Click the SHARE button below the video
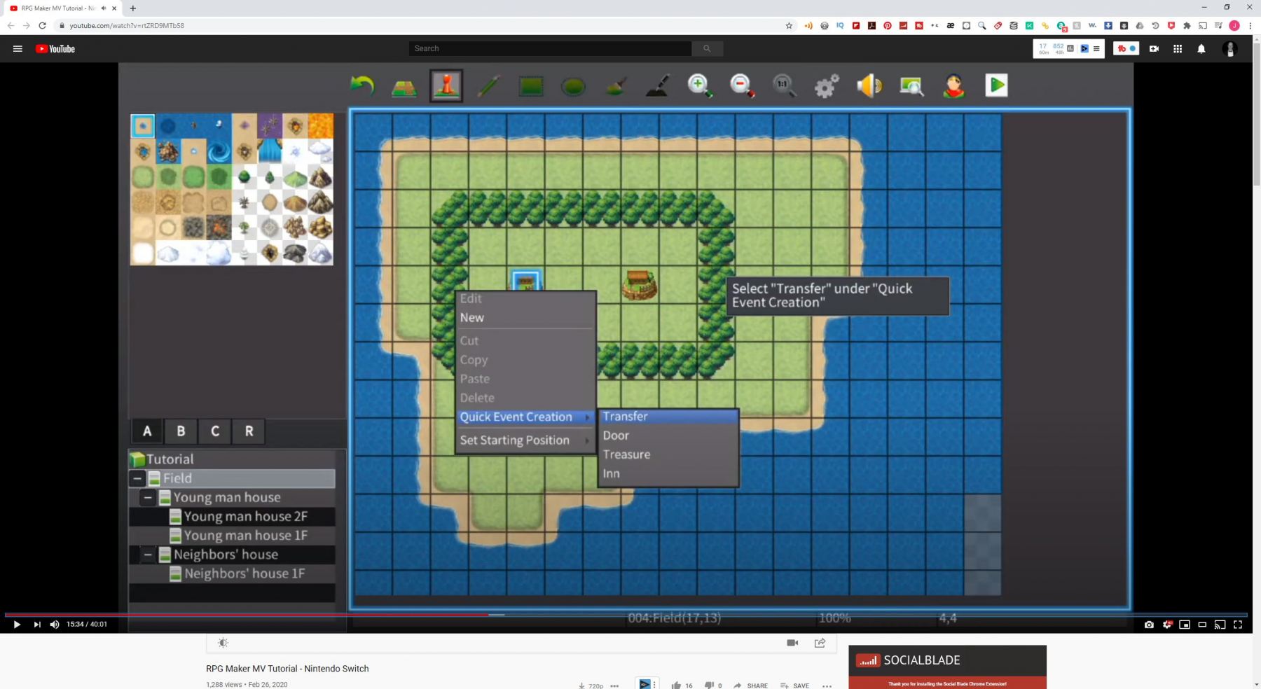The height and width of the screenshot is (689, 1261). click(x=750, y=685)
